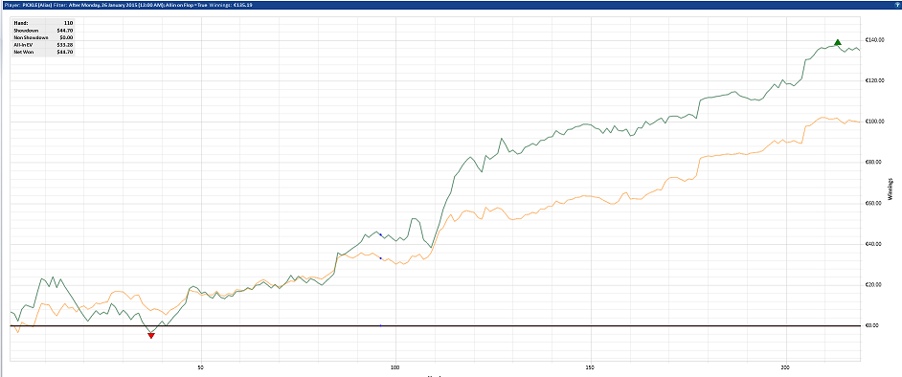Click the All-In EV row in stats box

(x=42, y=44)
